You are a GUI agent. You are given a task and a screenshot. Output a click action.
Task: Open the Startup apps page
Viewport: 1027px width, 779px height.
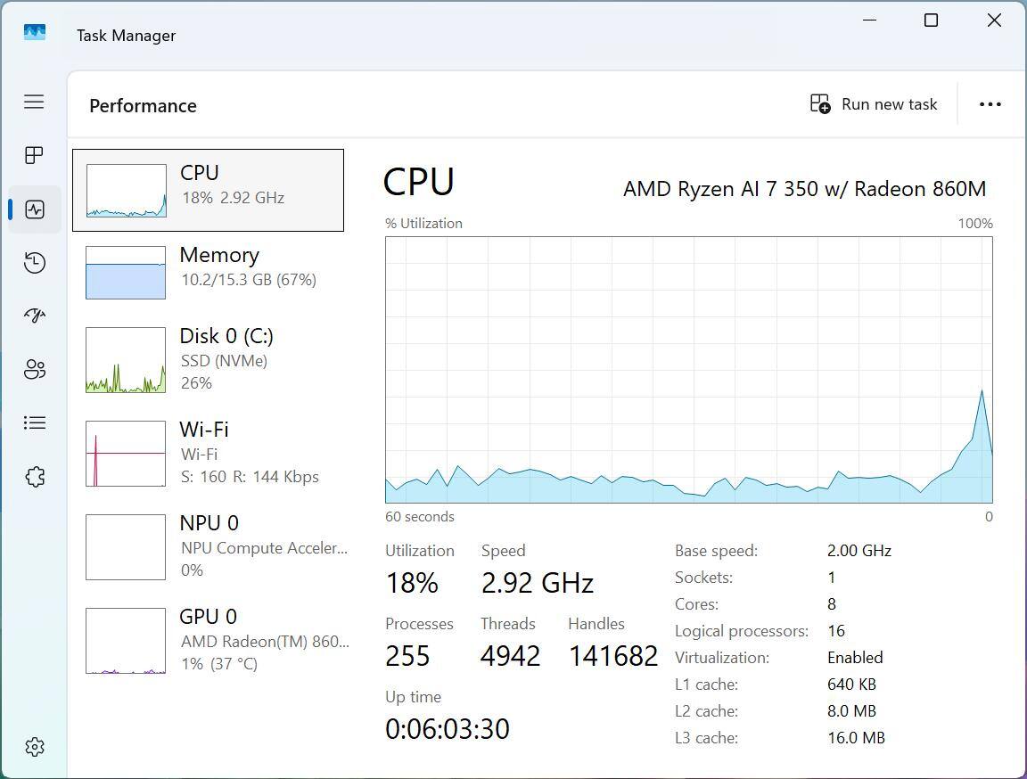[34, 316]
